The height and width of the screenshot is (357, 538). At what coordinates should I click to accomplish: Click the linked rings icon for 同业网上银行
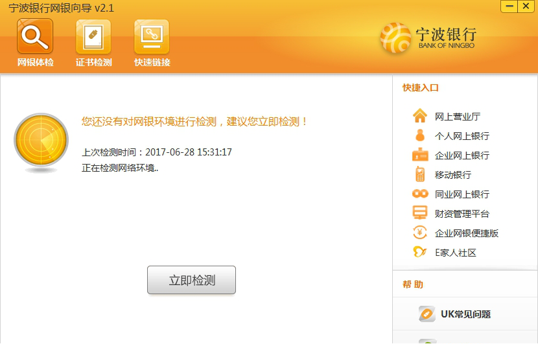click(x=420, y=194)
